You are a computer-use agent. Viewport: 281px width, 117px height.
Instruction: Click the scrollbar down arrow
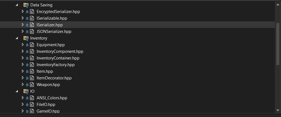coord(278,110)
